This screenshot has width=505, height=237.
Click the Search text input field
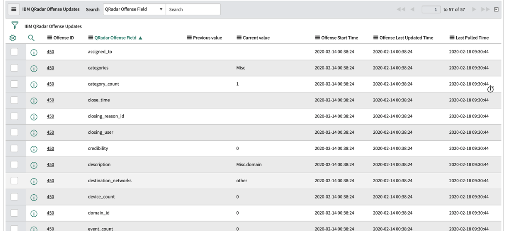pos(193,9)
